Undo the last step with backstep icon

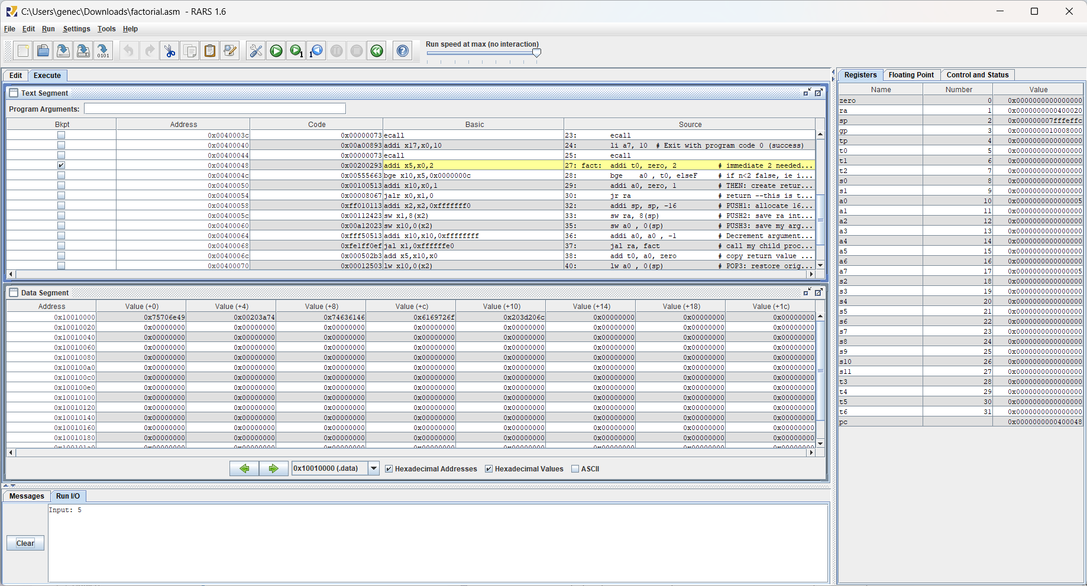click(316, 51)
